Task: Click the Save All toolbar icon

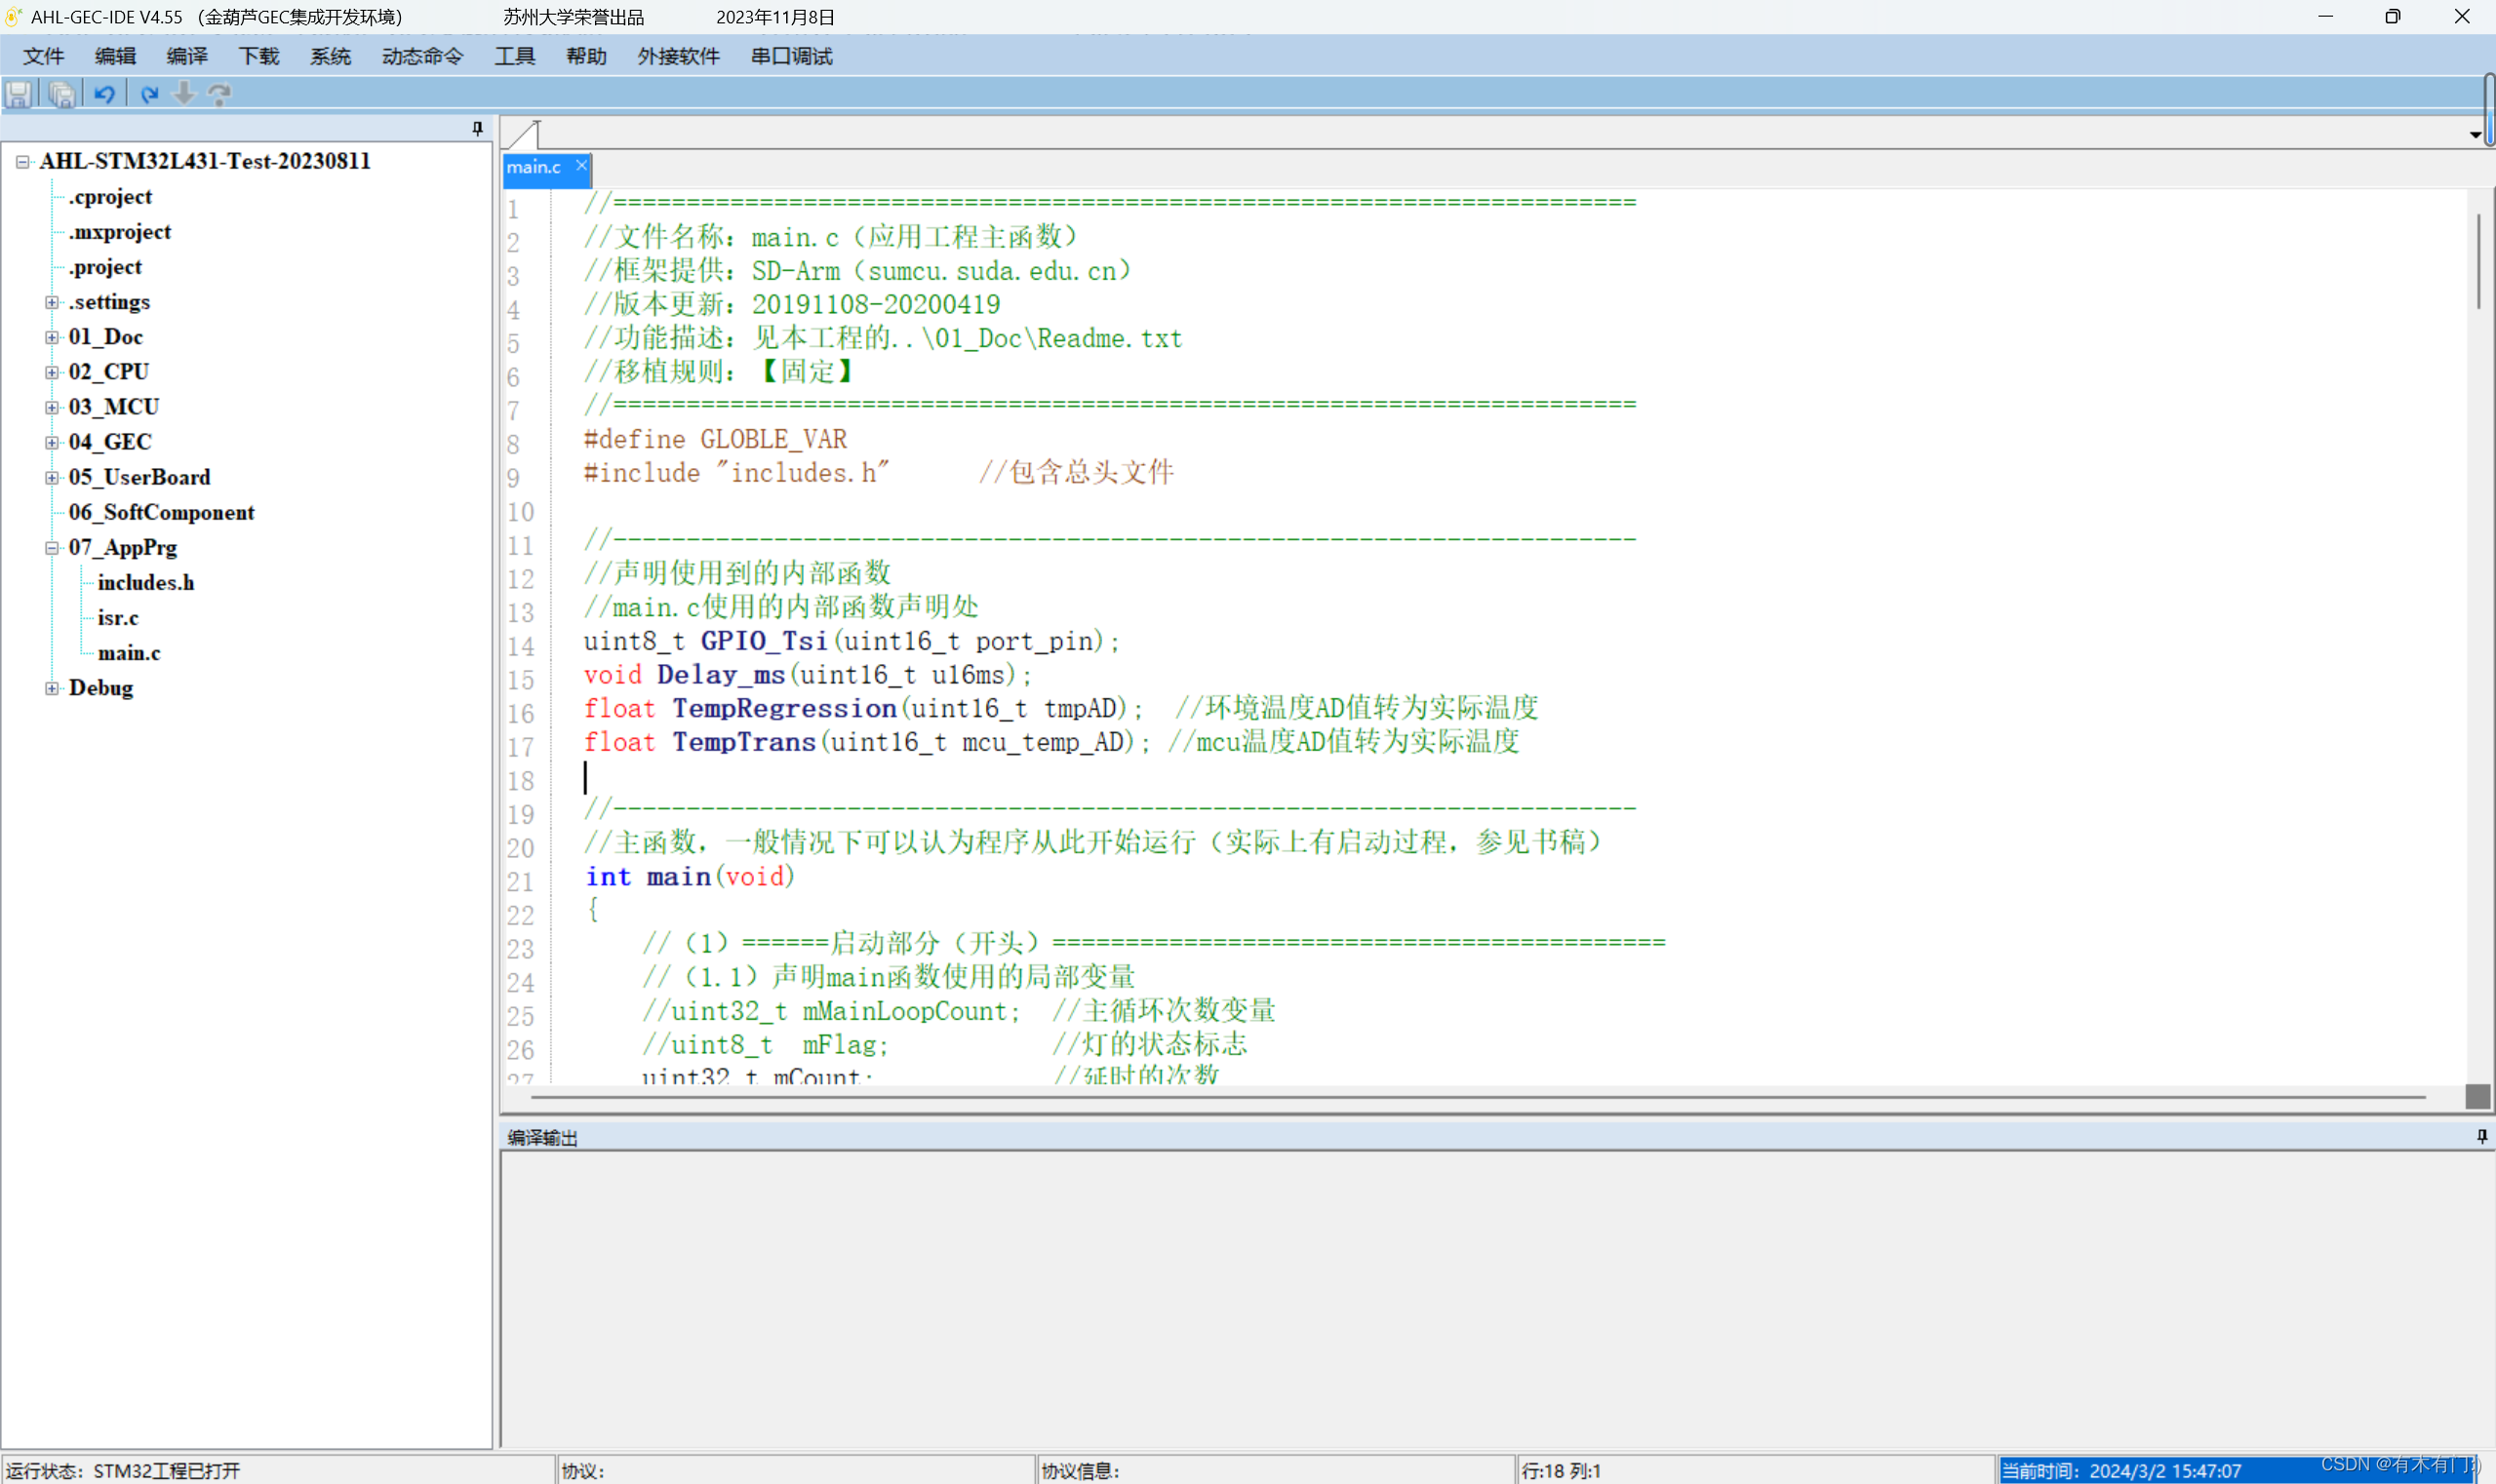Action: point(62,94)
